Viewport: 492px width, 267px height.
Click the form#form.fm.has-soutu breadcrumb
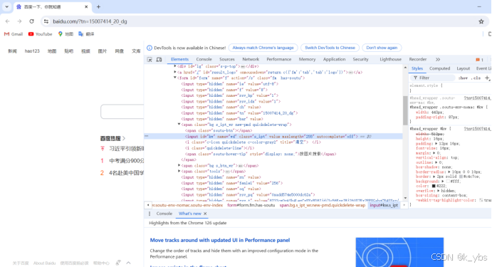coord(251,205)
